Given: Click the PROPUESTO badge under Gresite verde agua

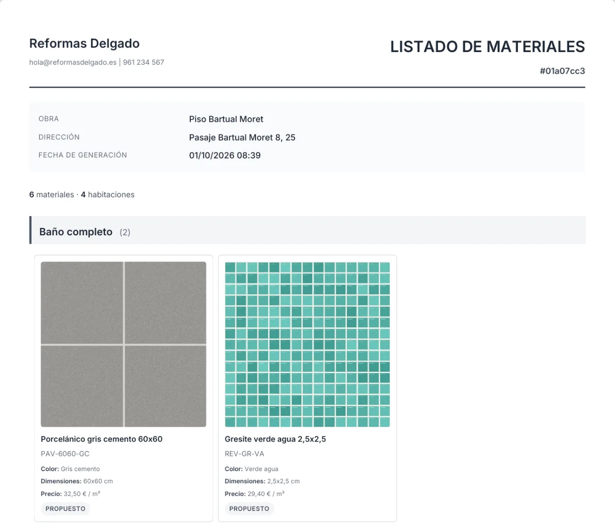Looking at the screenshot, I should tap(249, 509).
